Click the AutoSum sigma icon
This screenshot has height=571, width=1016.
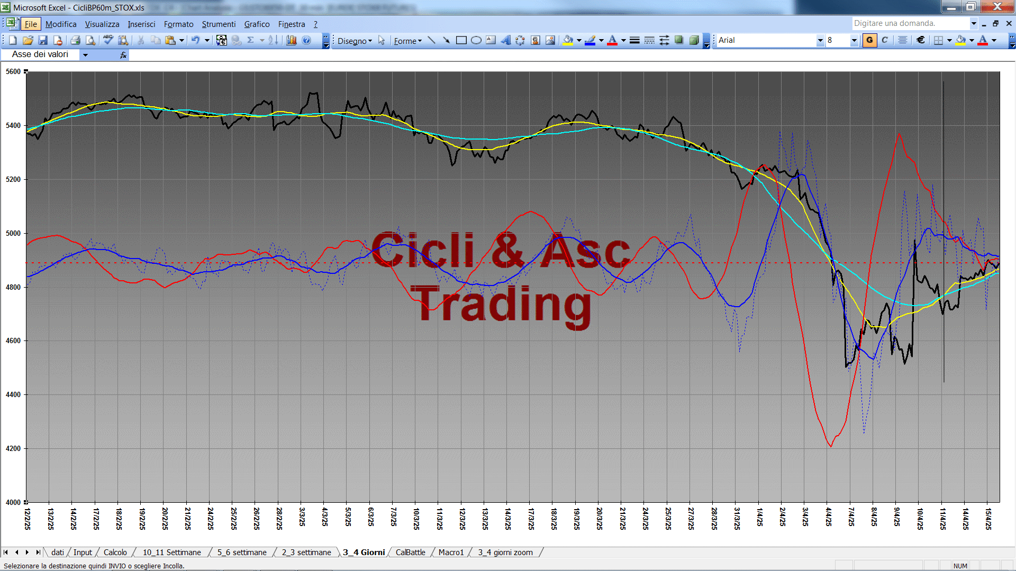(251, 40)
